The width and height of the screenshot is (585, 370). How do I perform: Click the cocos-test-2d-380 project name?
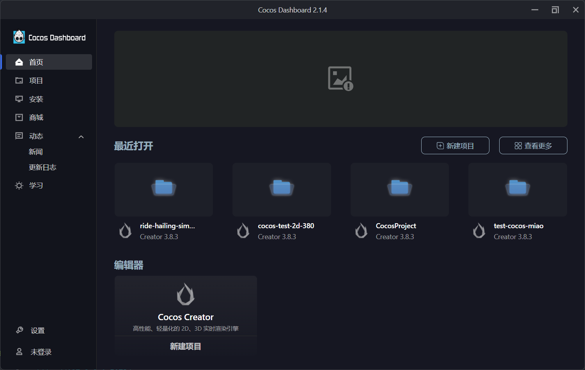pyautogui.click(x=286, y=226)
